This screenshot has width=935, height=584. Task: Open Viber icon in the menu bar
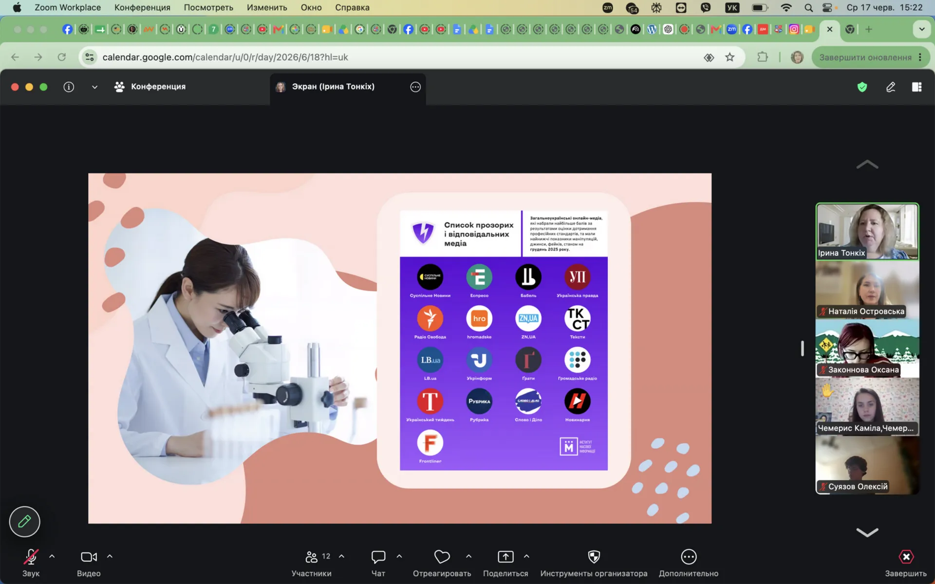706,7
